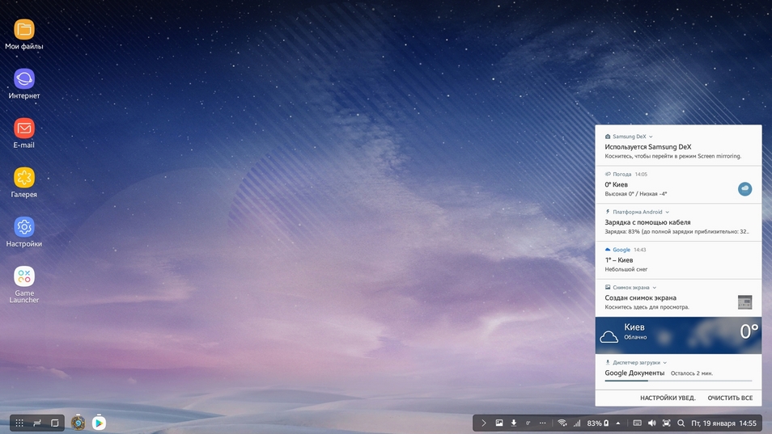Show recent apps from the taskbar
This screenshot has height=434, width=772.
(37, 423)
